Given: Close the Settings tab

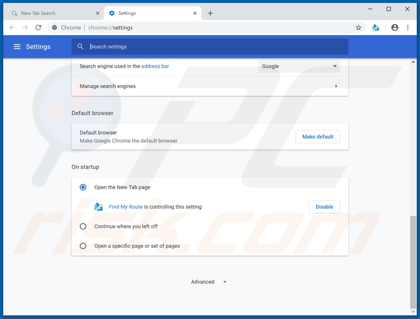Looking at the screenshot, I should [195, 13].
